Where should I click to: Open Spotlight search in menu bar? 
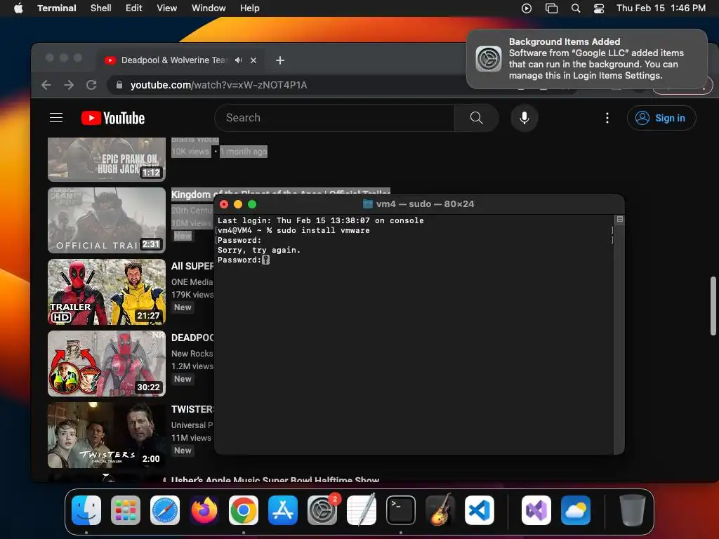[576, 8]
